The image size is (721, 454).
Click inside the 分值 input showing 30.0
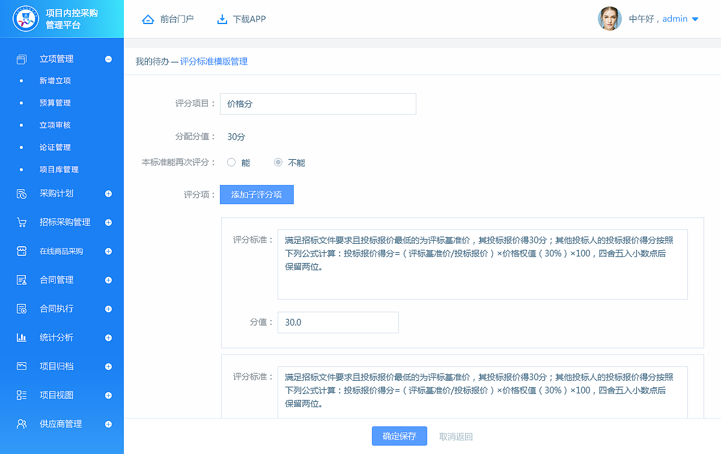[x=338, y=322]
